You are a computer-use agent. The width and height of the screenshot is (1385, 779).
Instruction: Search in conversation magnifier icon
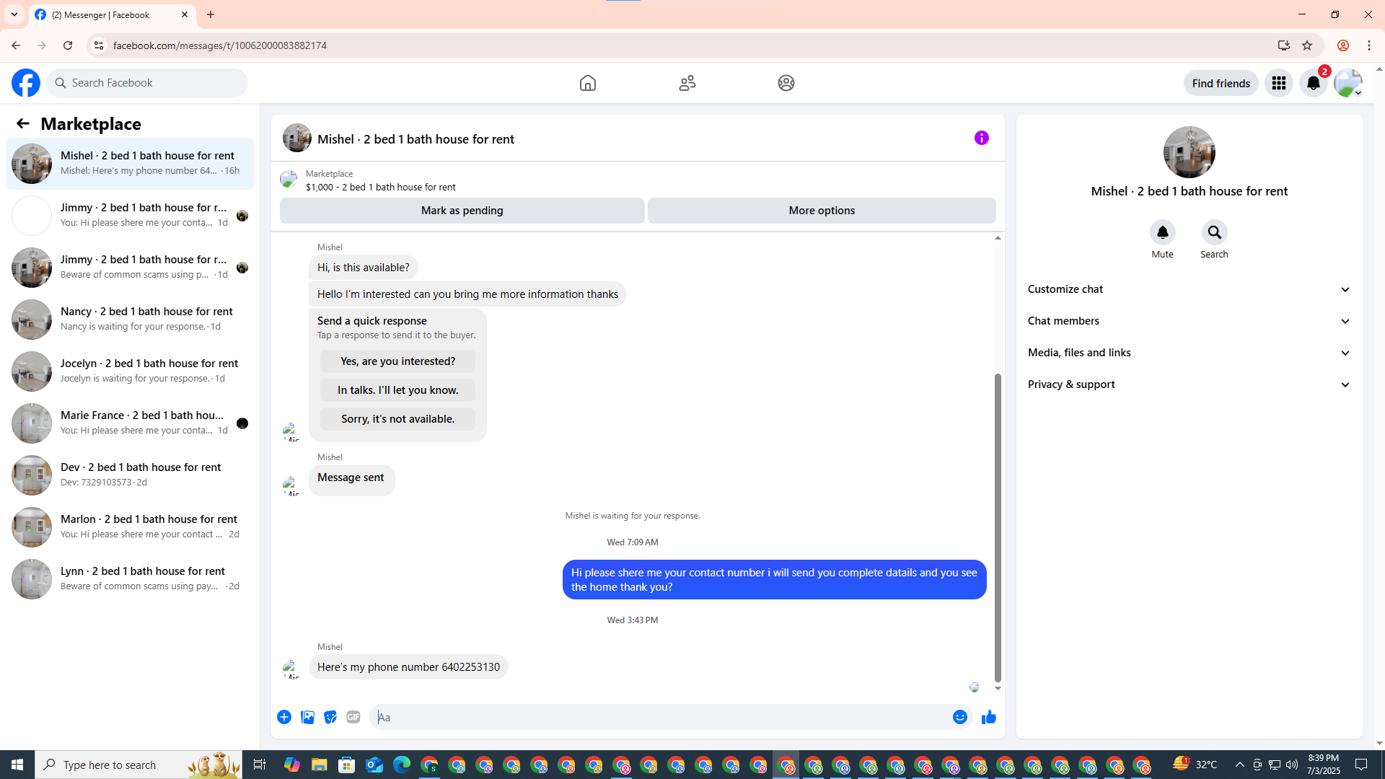coord(1214,232)
